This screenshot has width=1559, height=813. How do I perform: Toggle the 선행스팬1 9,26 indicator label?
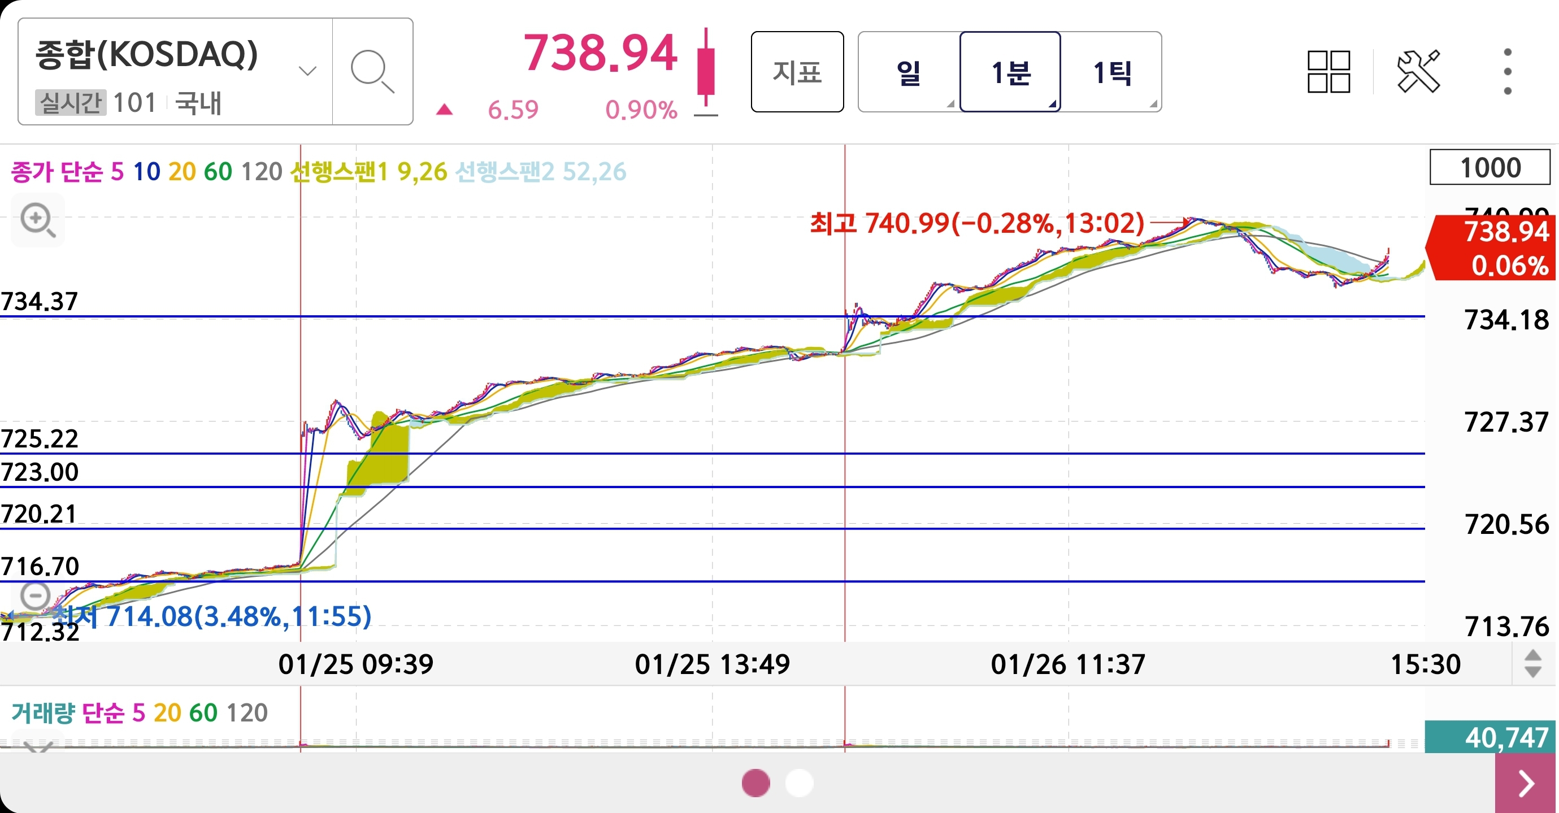click(x=368, y=172)
